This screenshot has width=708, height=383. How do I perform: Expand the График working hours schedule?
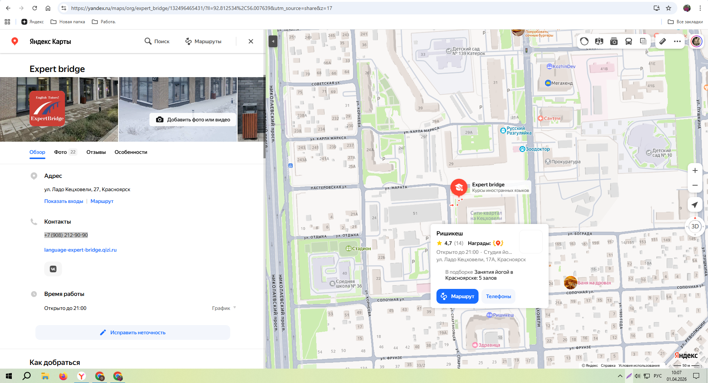224,308
